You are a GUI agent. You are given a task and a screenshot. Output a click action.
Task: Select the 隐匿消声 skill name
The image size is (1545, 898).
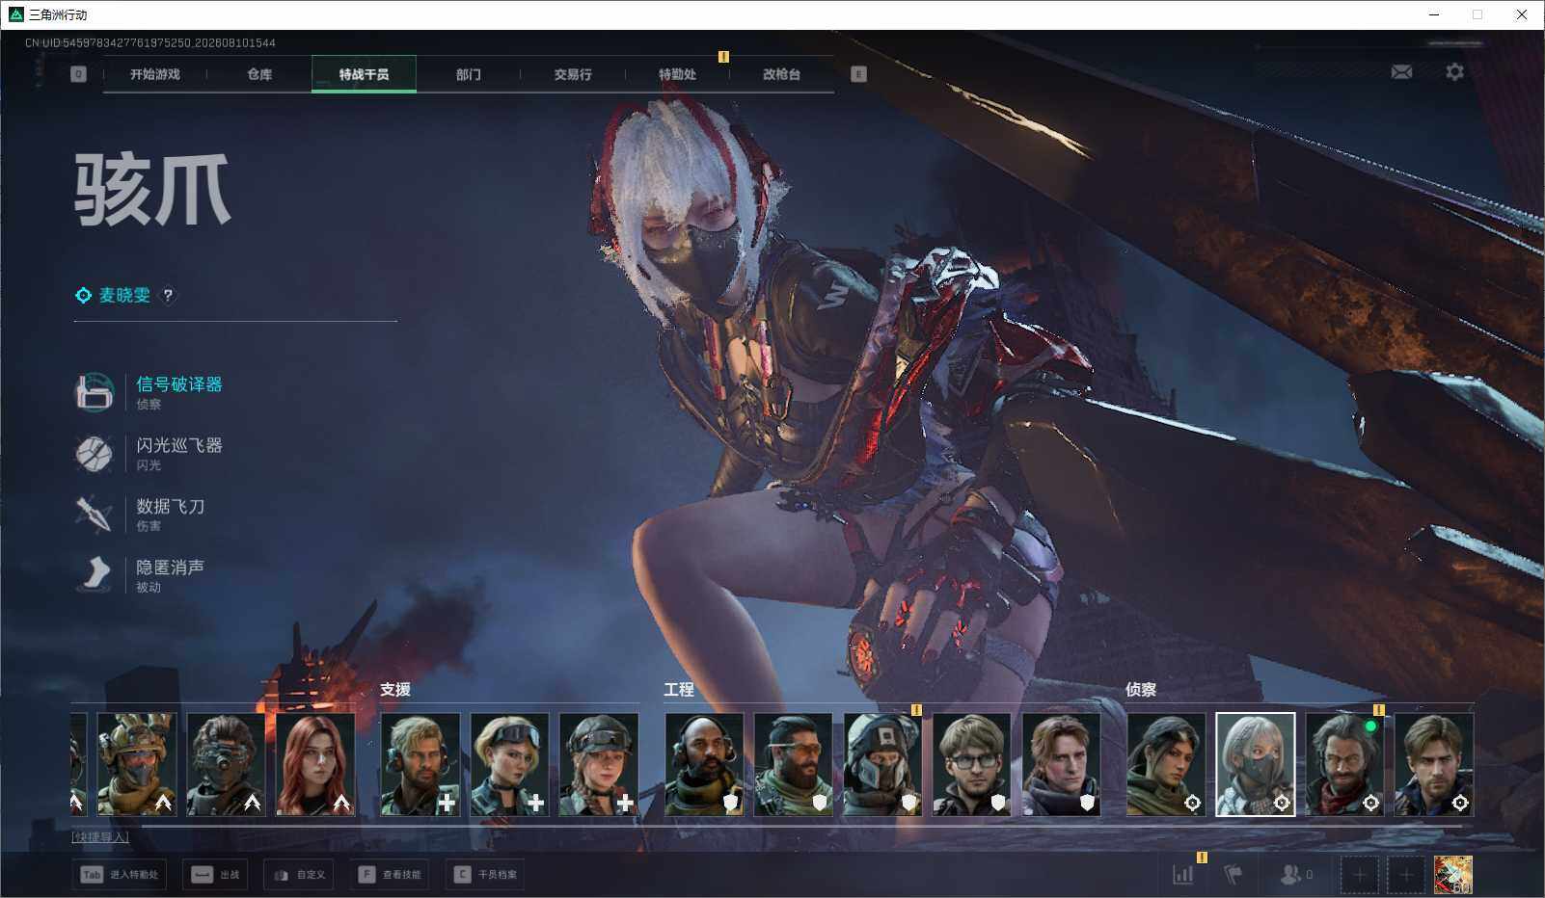(x=171, y=568)
